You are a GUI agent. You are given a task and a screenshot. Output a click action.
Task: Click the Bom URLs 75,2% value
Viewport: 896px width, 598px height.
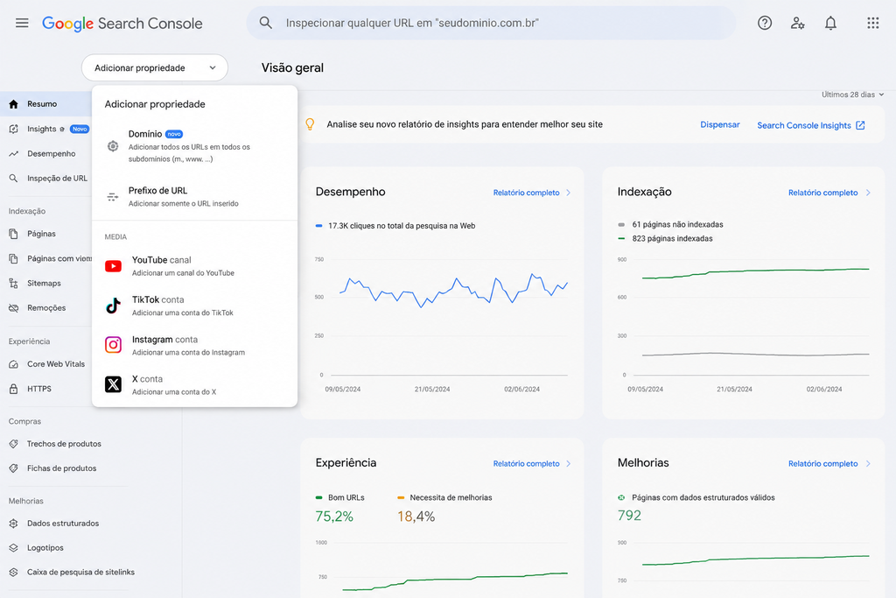click(x=334, y=517)
